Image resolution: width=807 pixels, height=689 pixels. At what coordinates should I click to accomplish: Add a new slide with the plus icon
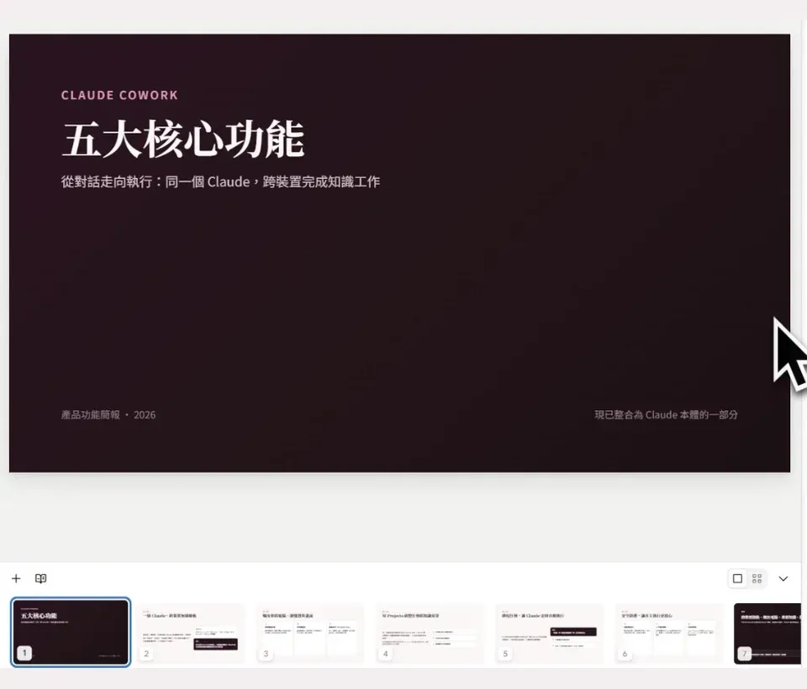16,578
